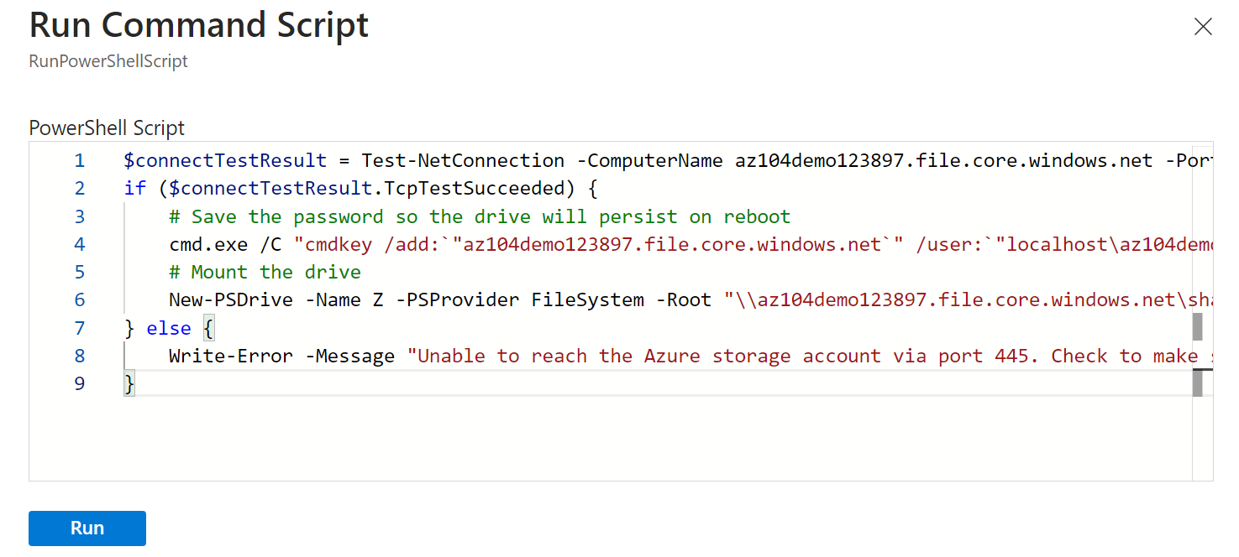
Task: Click line number 8 in the gutter
Action: 80,356
